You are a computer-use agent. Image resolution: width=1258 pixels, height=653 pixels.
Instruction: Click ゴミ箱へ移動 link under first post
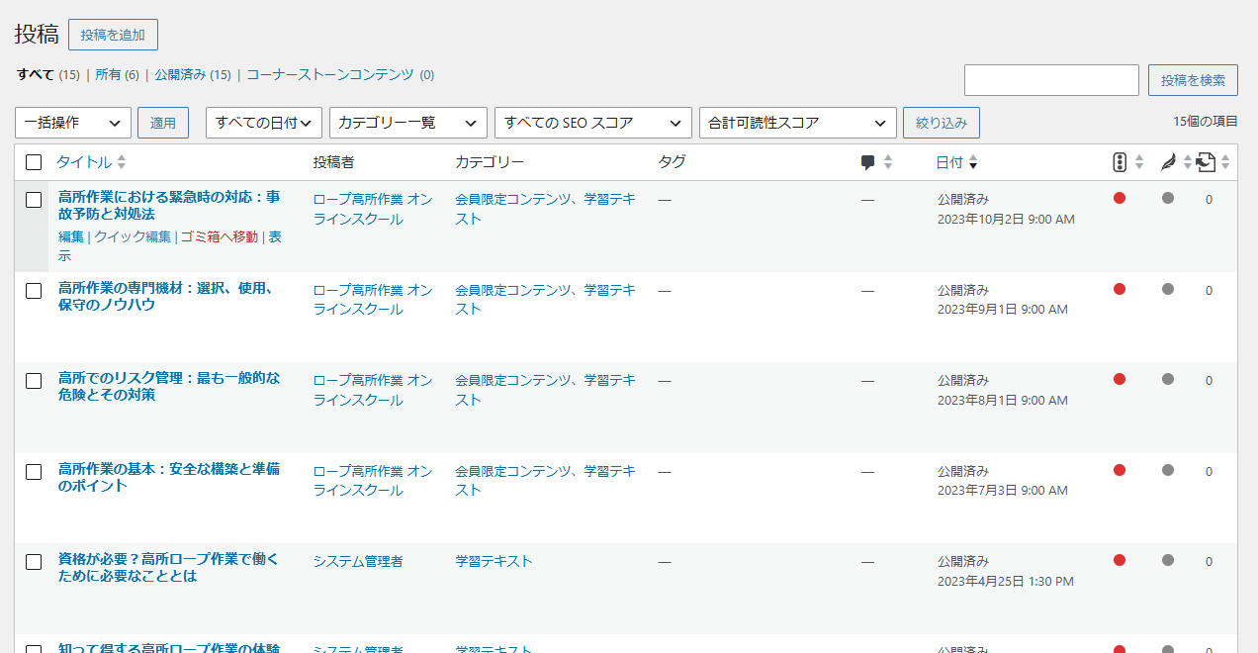point(219,236)
